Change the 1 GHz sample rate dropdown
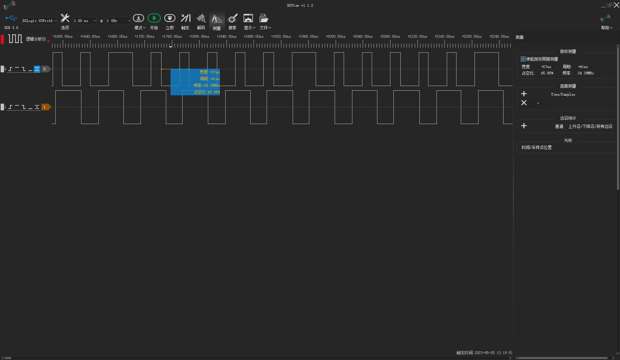Screen dimensions: 620x360 (x=118, y=21)
